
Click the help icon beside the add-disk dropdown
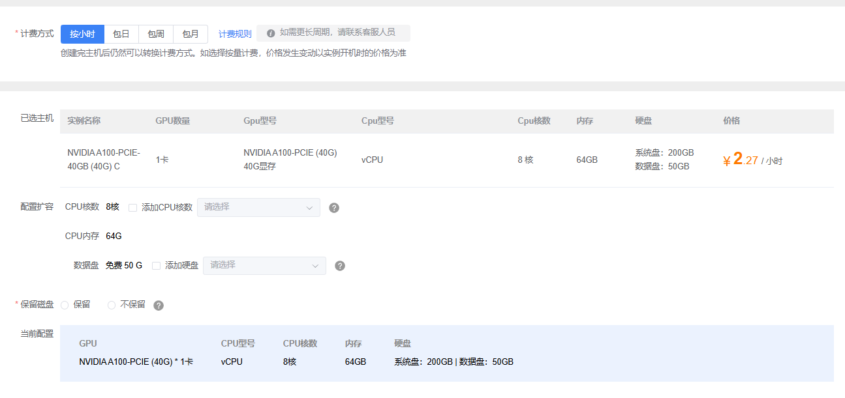click(x=340, y=266)
